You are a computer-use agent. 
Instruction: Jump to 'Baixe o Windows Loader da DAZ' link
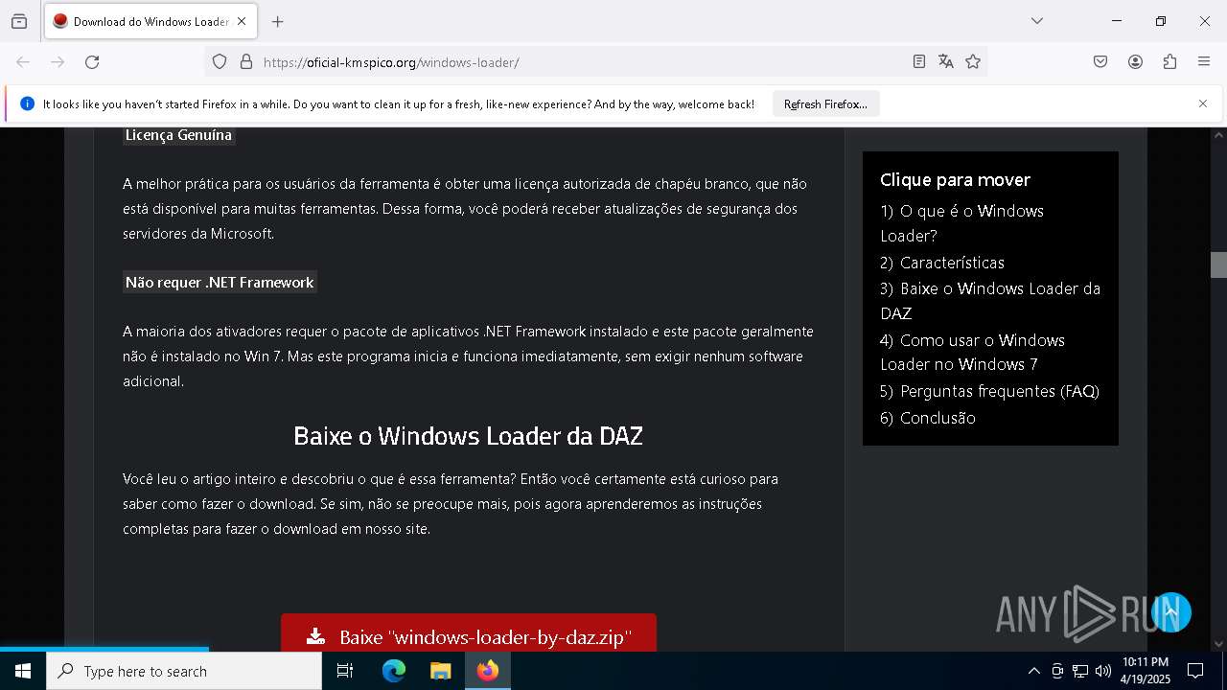point(990,301)
